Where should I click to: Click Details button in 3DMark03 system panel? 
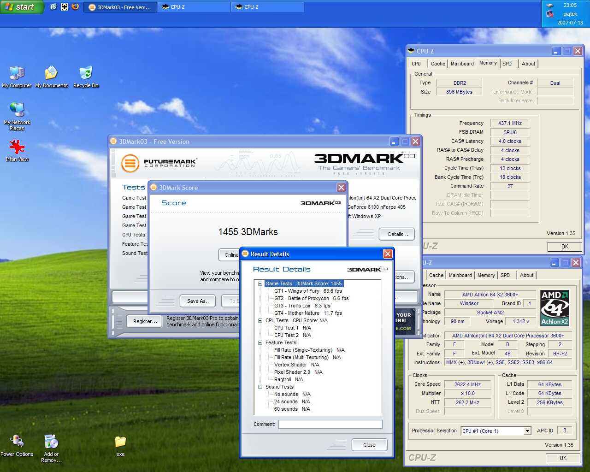coord(397,234)
